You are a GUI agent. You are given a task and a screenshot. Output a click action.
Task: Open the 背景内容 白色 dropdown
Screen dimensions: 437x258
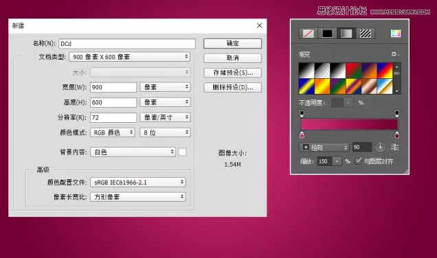point(133,152)
